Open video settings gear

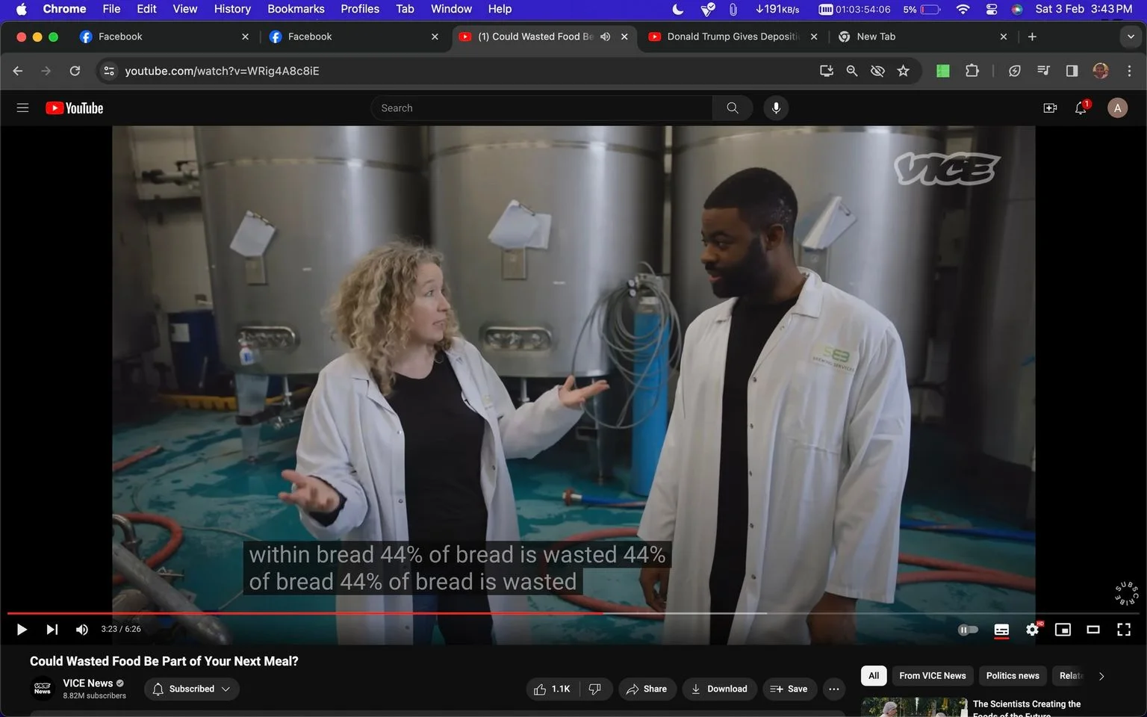tap(1032, 630)
